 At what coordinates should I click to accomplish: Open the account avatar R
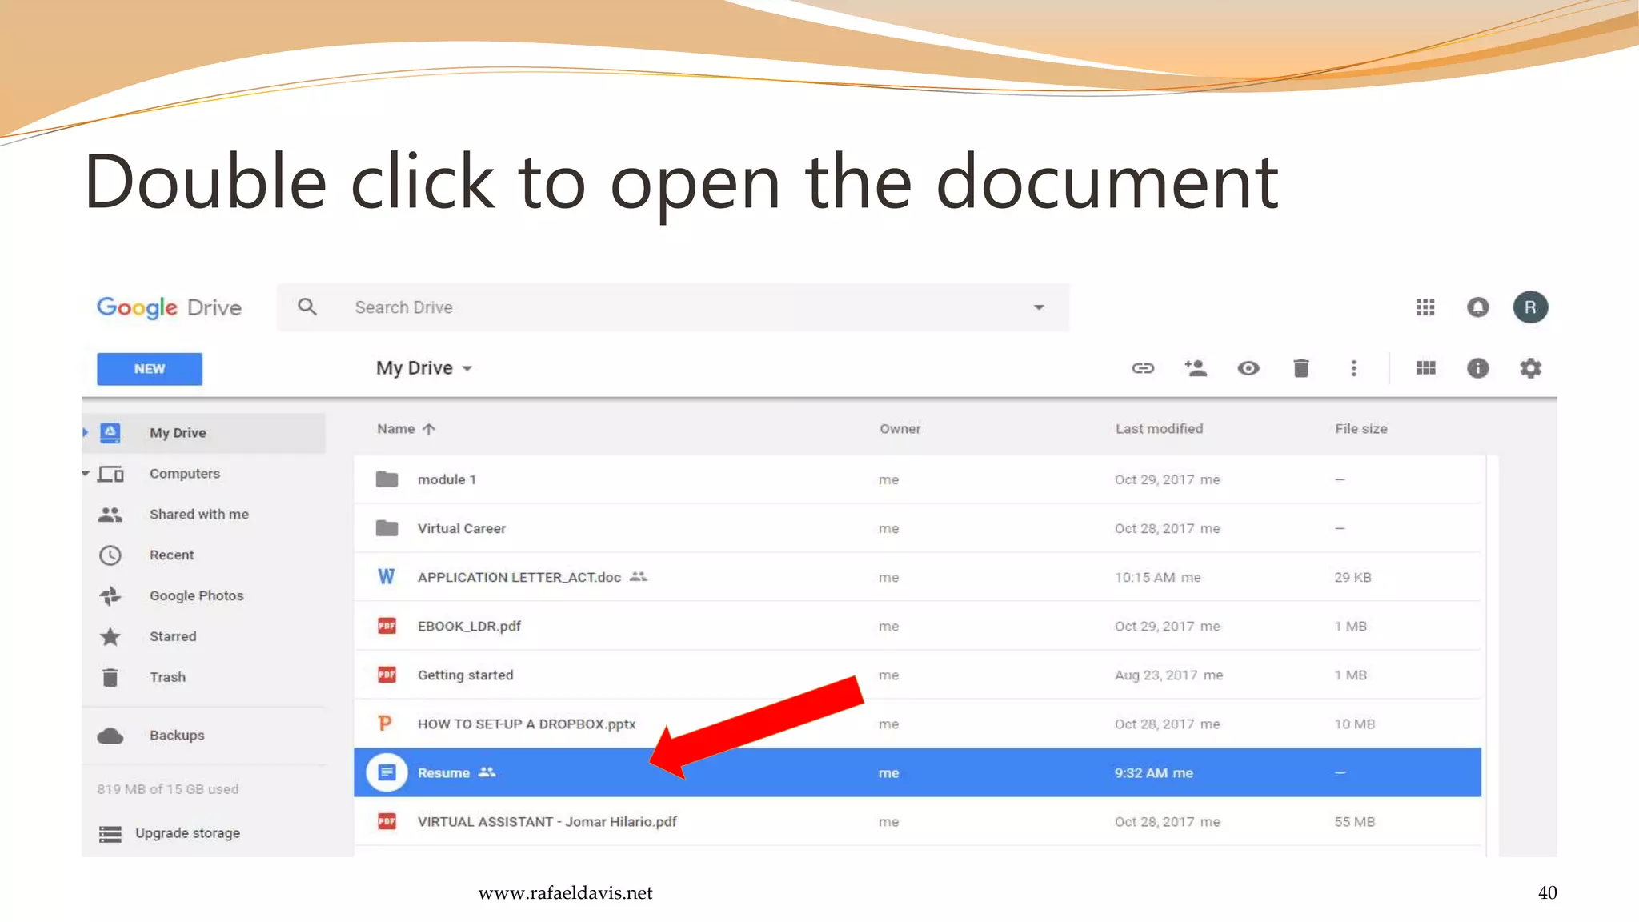tap(1530, 307)
